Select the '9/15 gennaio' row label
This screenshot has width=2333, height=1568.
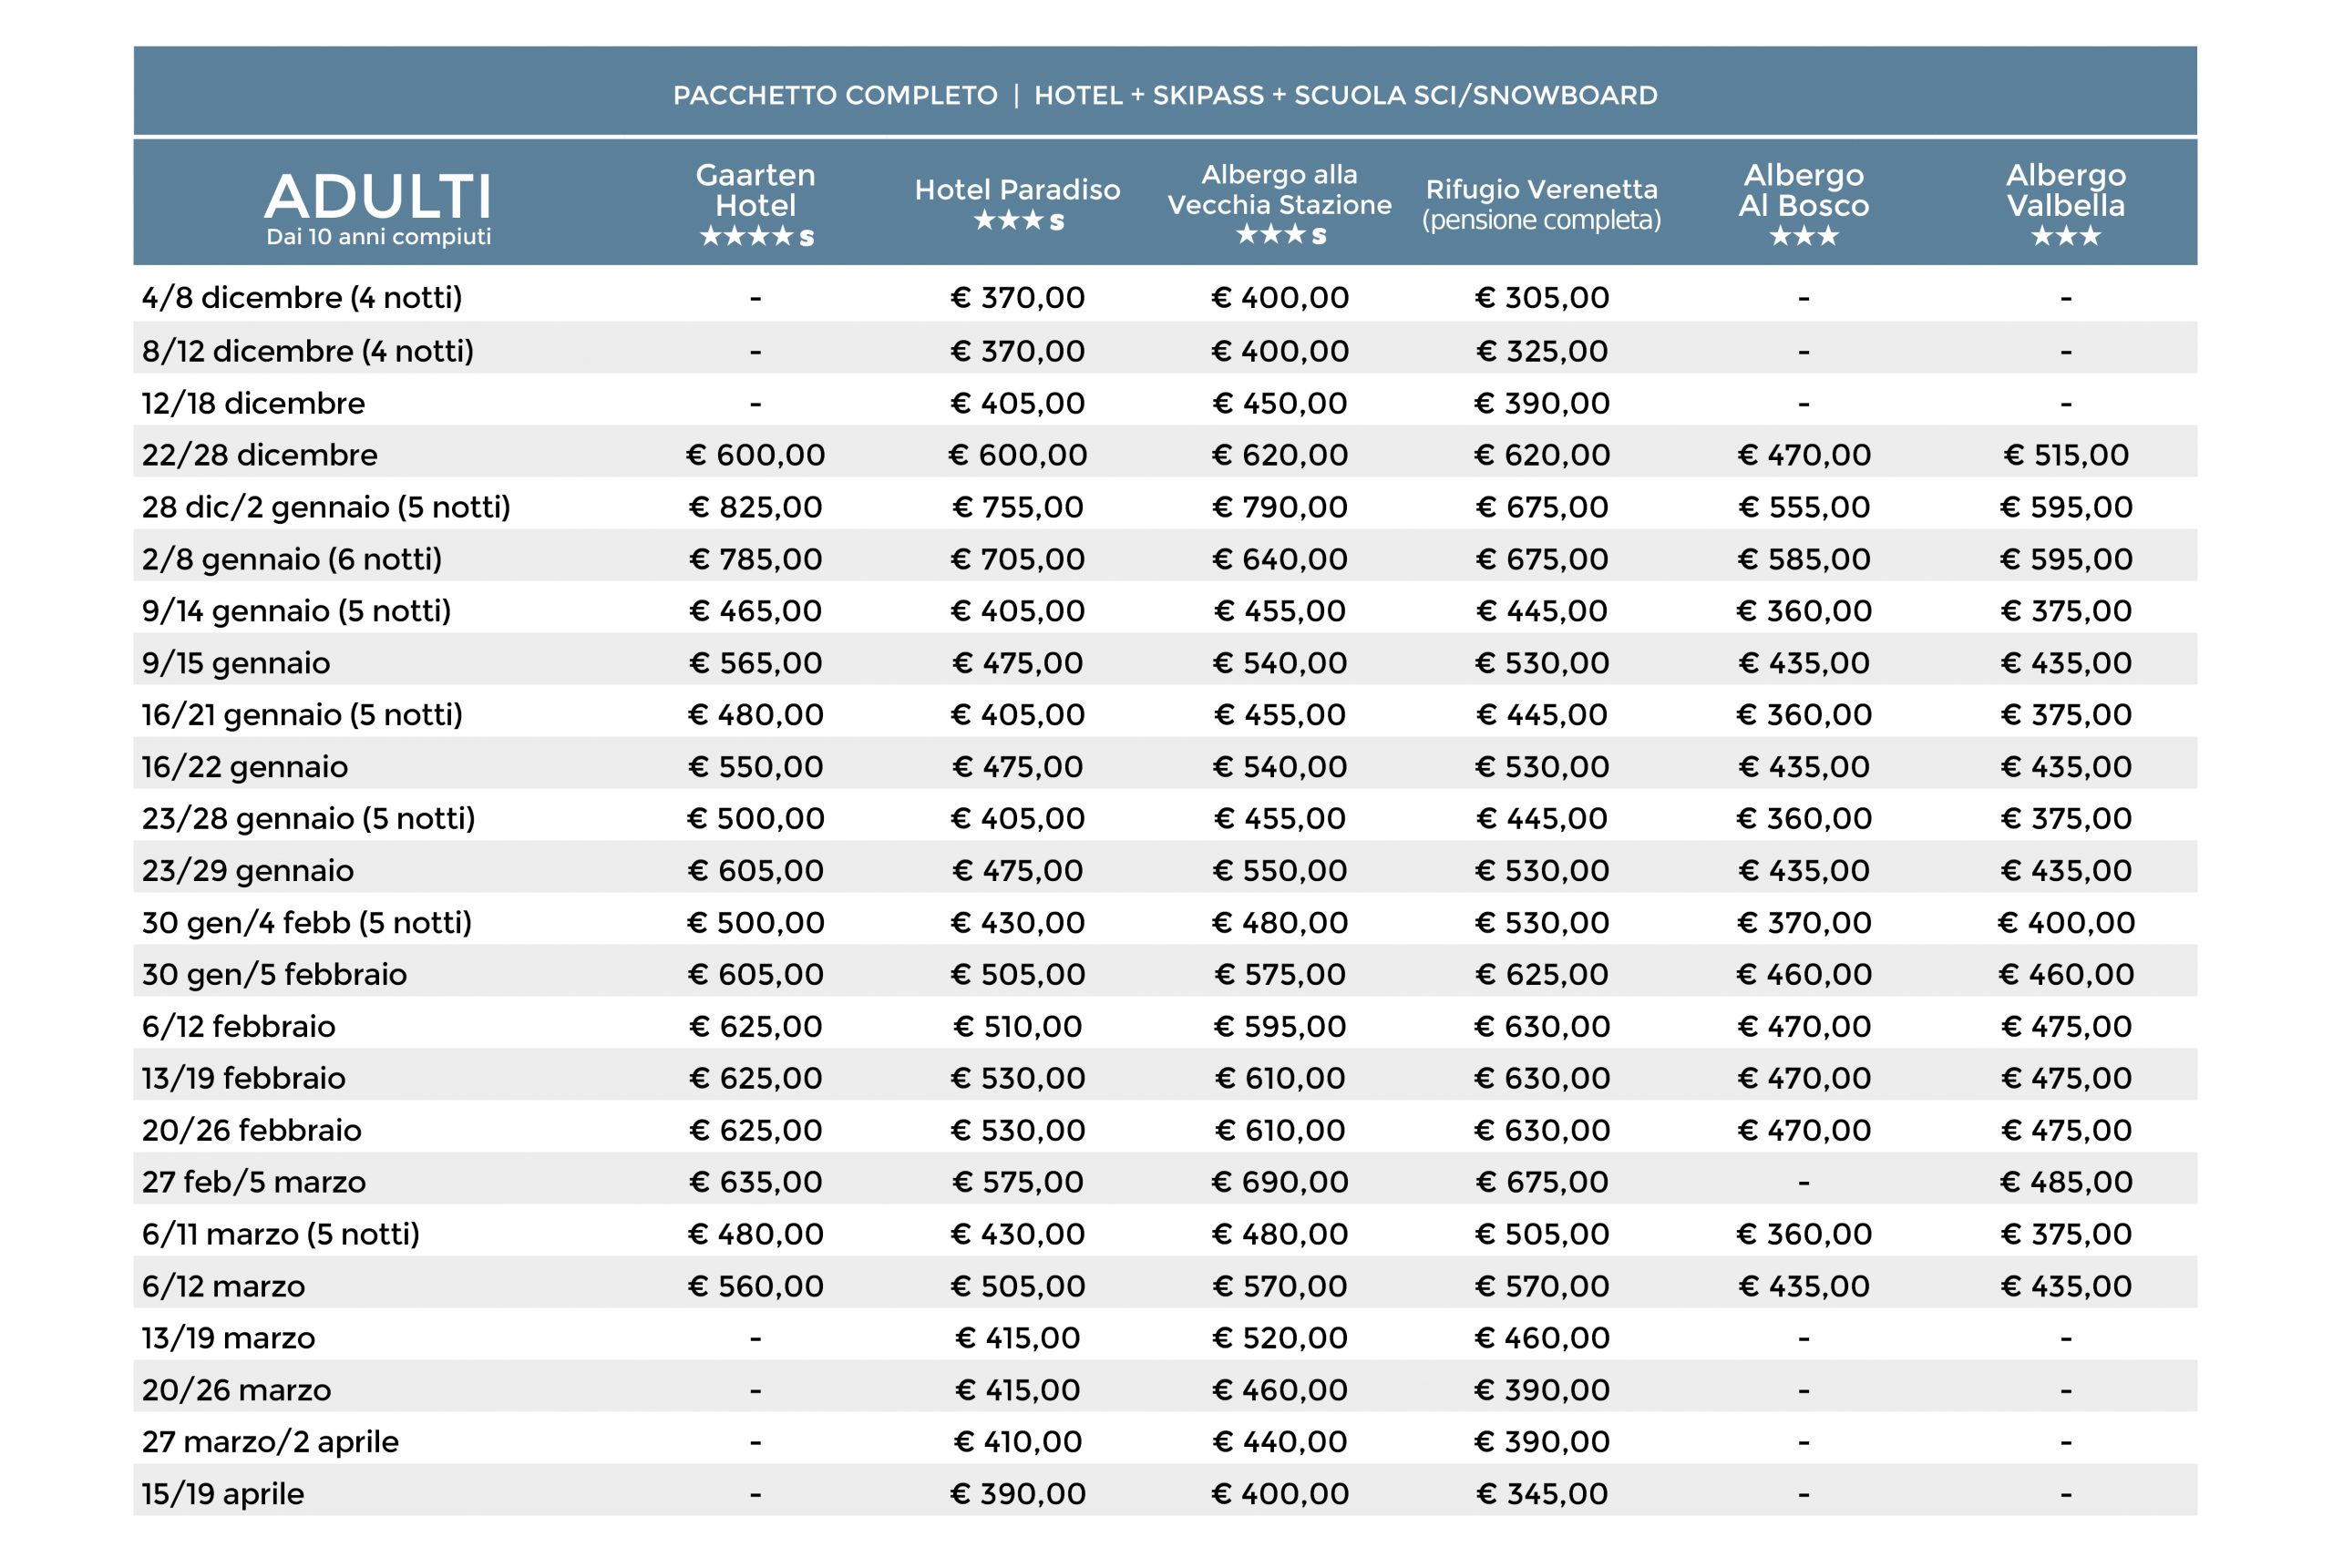coord(236,663)
